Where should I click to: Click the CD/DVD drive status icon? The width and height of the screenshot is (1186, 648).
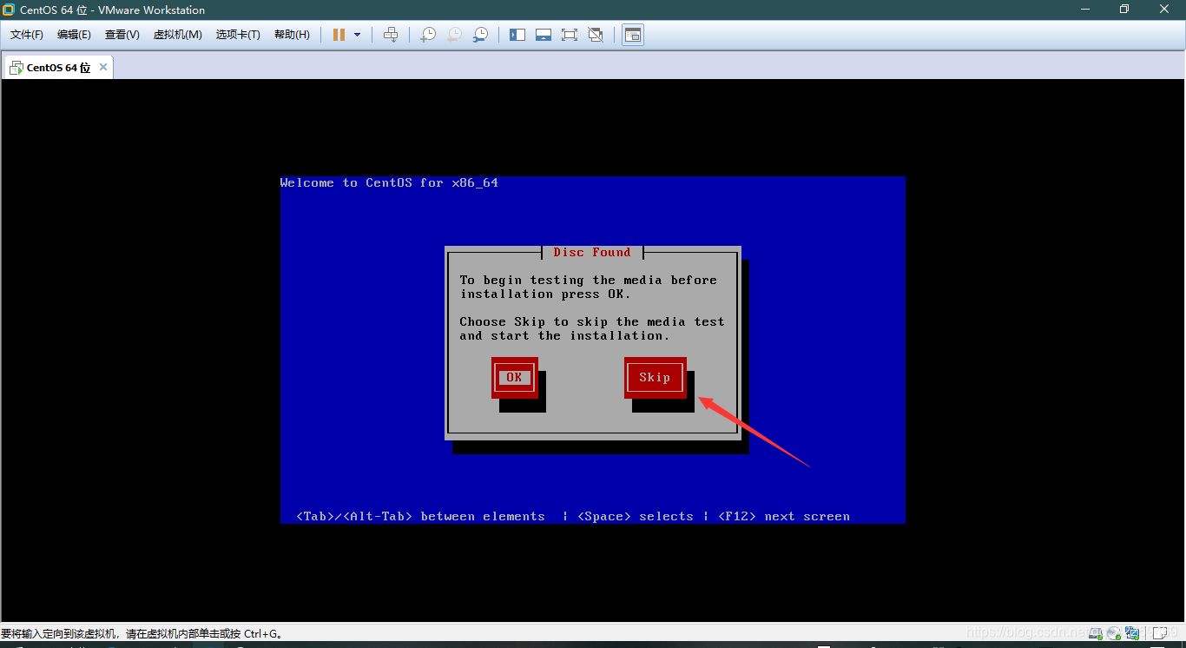coord(1114,633)
